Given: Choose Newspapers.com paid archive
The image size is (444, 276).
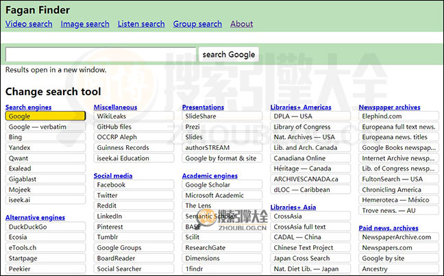Looking at the screenshot, I should tap(399, 247).
